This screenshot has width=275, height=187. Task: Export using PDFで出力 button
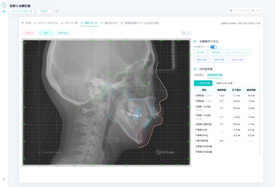point(63,33)
